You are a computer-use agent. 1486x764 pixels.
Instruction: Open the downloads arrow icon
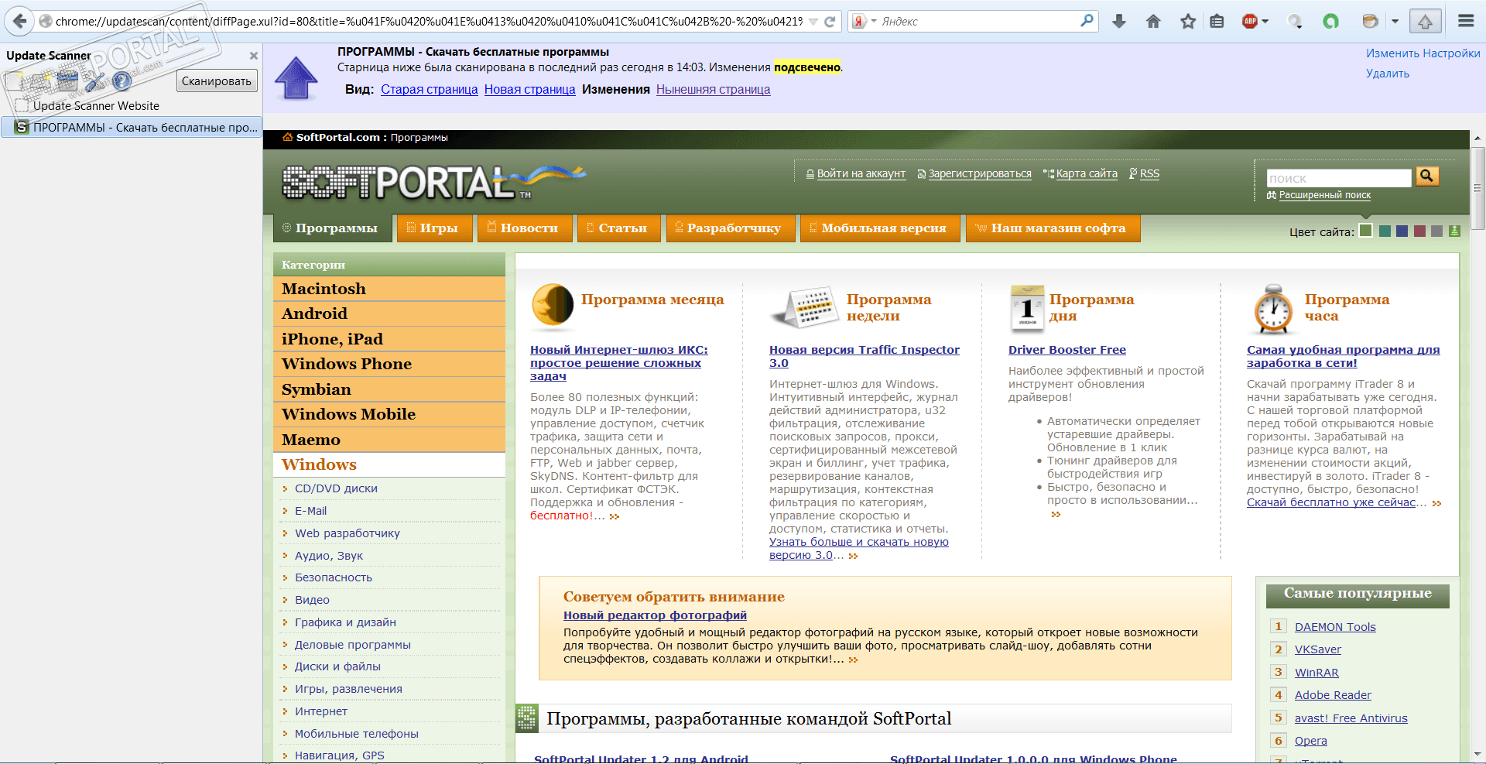tap(1119, 22)
